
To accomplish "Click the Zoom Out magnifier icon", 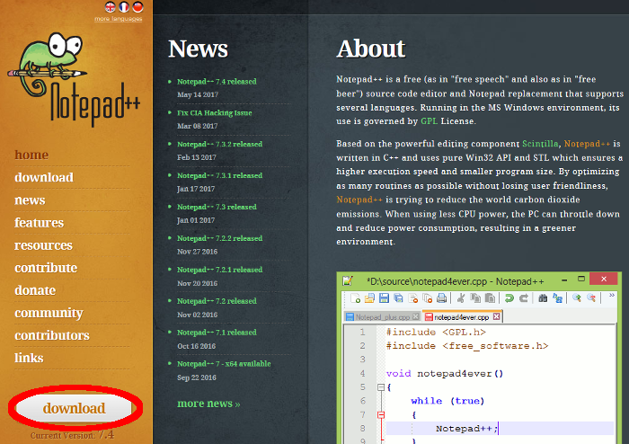I will tap(591, 297).
